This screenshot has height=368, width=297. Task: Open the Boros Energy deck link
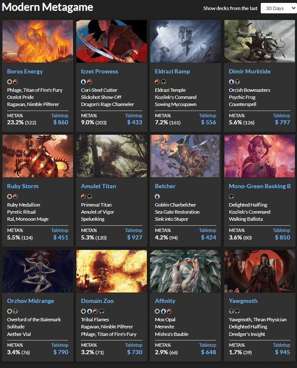25,72
